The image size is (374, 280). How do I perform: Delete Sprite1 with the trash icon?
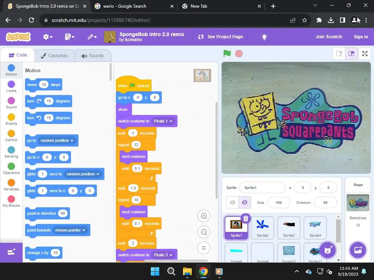246,219
